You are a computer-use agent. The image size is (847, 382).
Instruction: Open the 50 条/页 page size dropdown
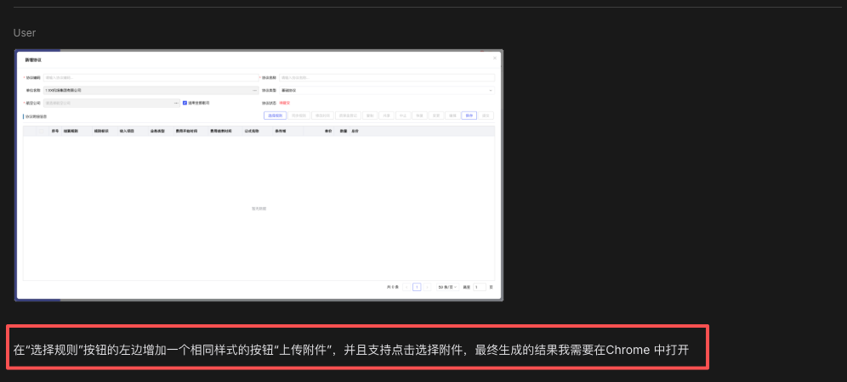tap(448, 287)
